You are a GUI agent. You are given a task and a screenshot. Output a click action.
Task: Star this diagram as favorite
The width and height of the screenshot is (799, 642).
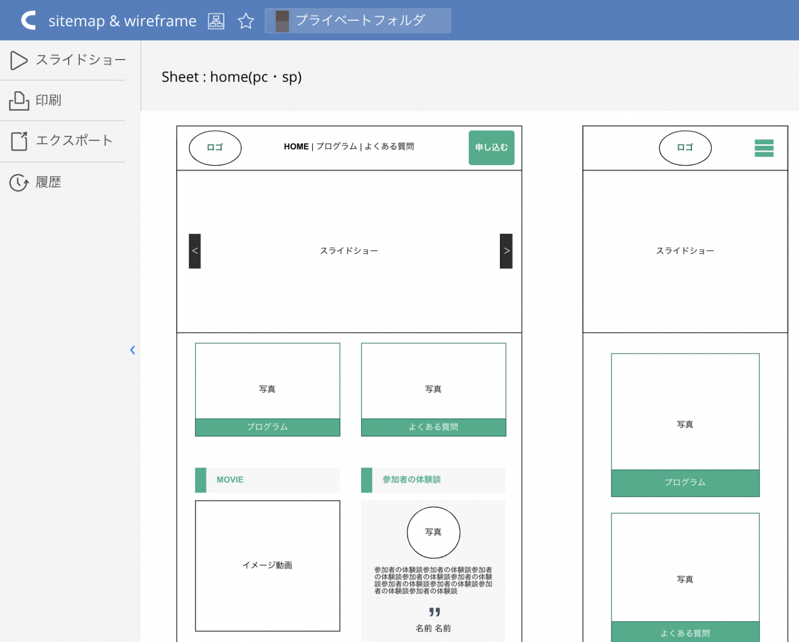[246, 21]
